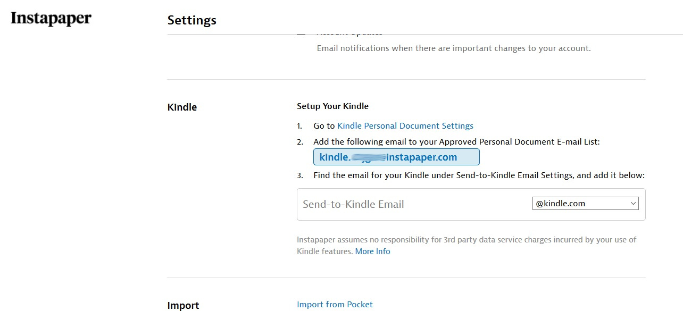Click the Settings page heading

192,20
